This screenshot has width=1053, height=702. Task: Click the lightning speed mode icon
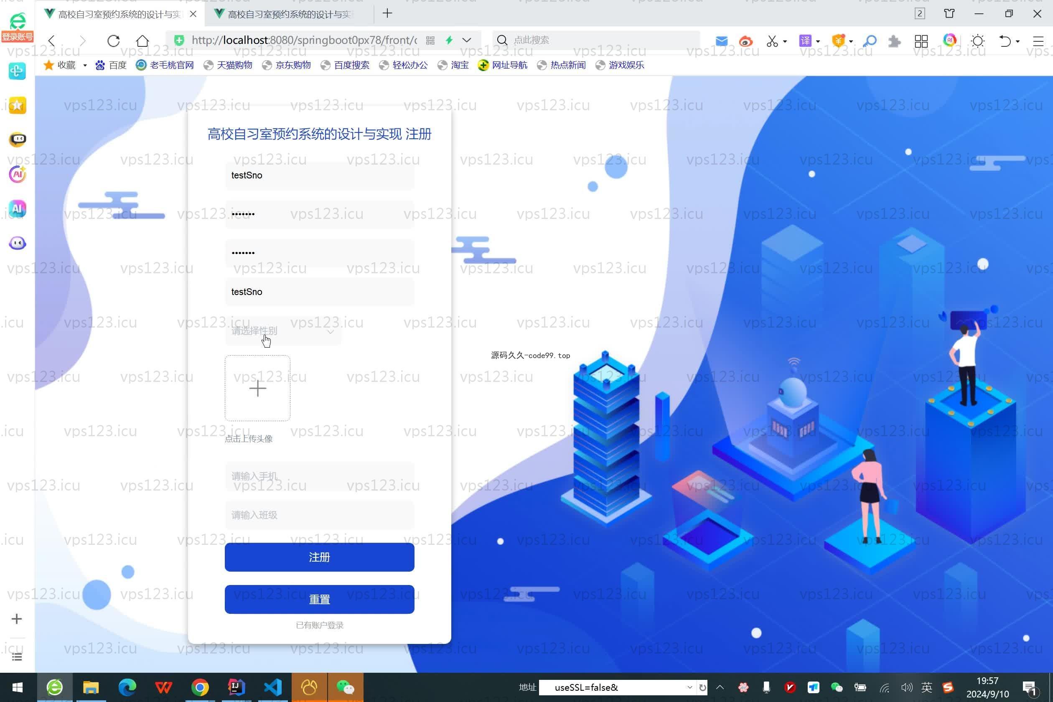[449, 40]
